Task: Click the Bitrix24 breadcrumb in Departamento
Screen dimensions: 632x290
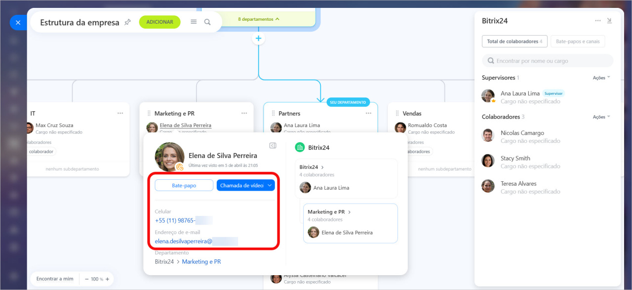Action: tap(164, 262)
